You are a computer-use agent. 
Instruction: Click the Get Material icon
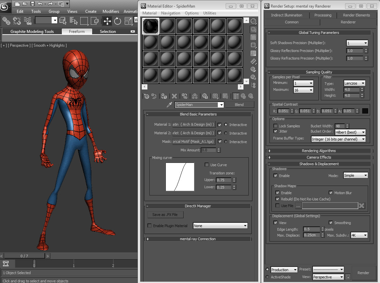[147, 96]
